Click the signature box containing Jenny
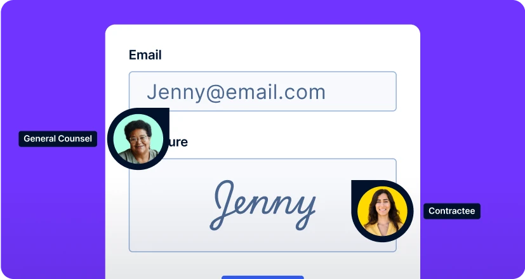Image resolution: width=525 pixels, height=279 pixels. pyautogui.click(x=263, y=205)
